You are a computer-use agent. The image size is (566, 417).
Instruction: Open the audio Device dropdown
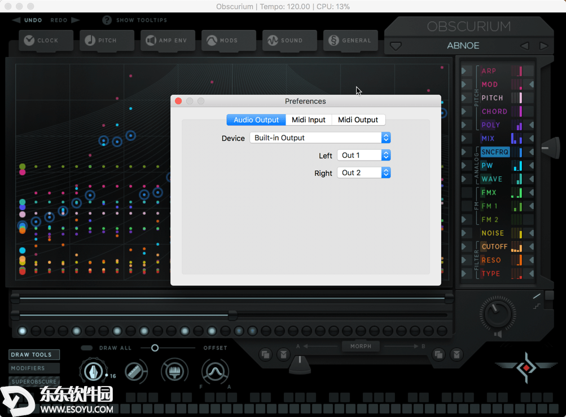click(x=320, y=137)
